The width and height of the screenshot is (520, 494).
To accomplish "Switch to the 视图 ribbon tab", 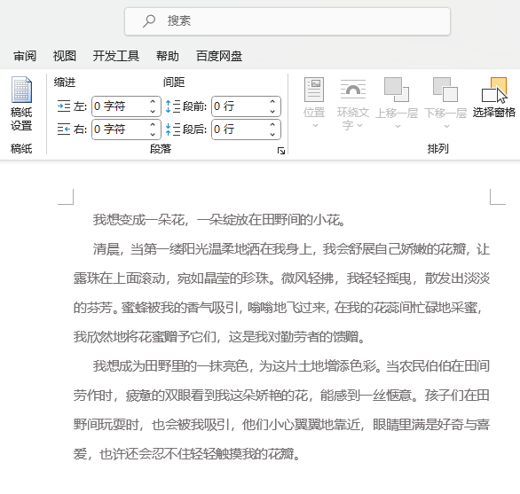I will pos(65,56).
